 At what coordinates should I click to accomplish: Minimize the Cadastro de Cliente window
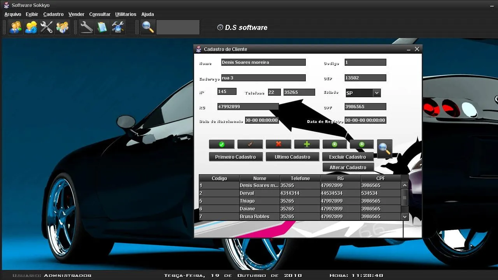409,49
